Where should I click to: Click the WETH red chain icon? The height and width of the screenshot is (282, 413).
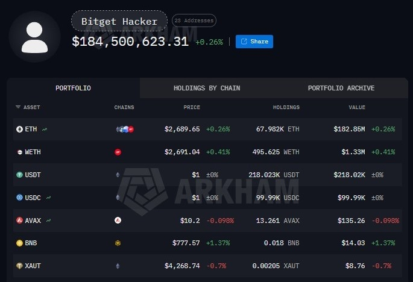(x=118, y=152)
